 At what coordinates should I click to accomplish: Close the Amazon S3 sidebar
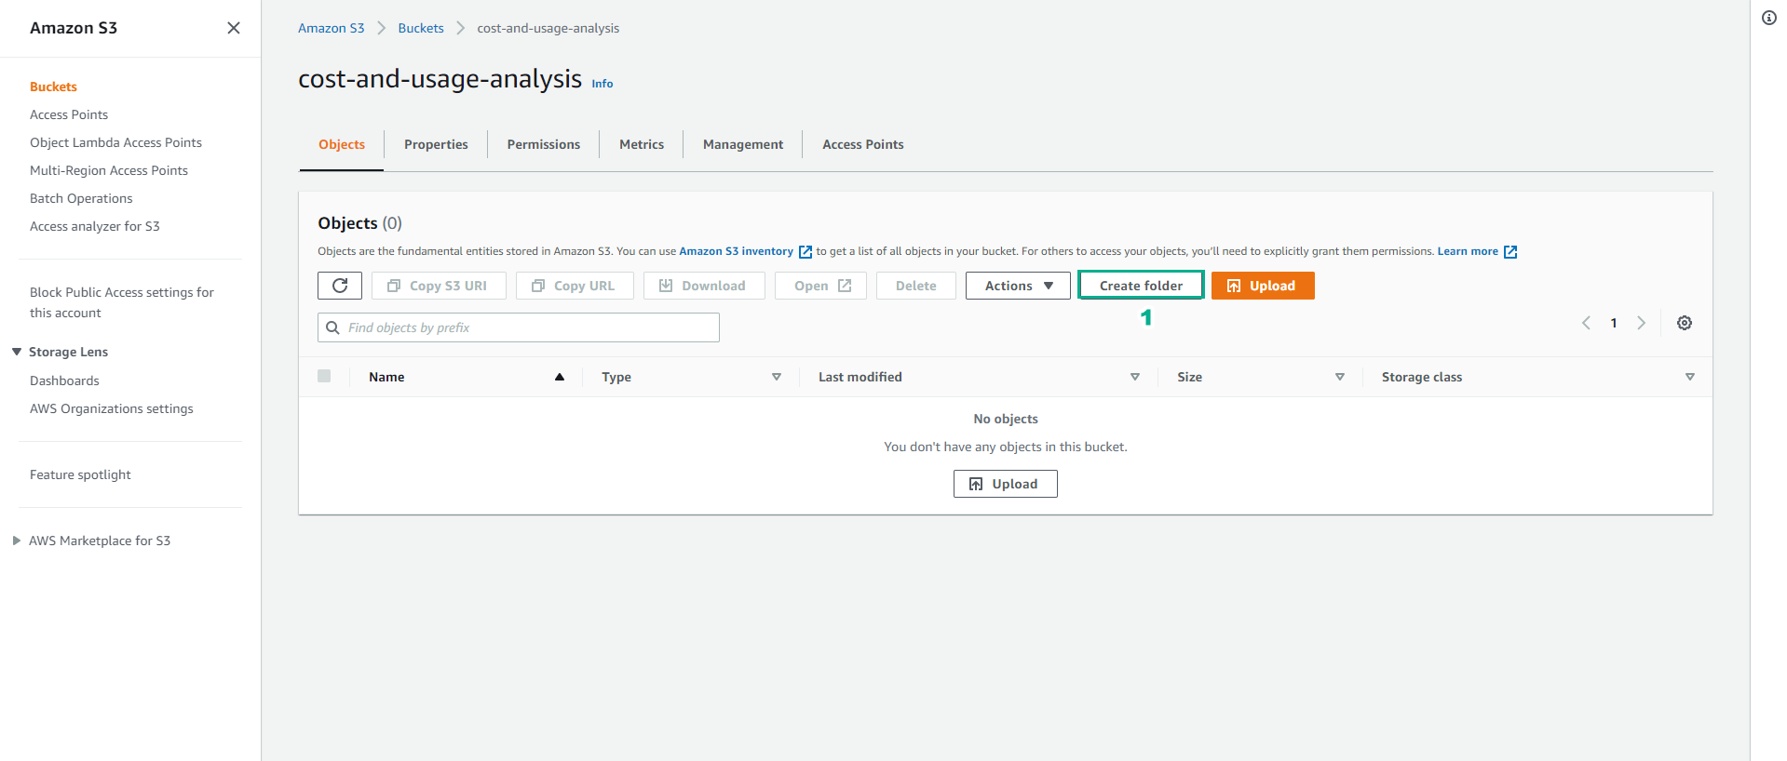point(234,28)
